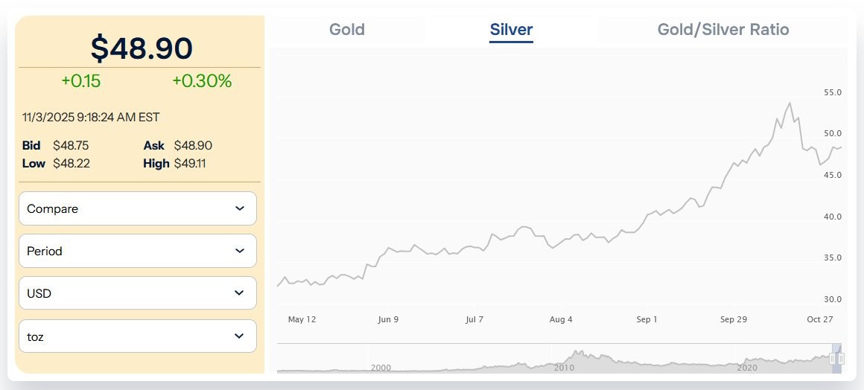Open the USD currency dropdown
The height and width of the screenshot is (390, 864).
point(138,293)
